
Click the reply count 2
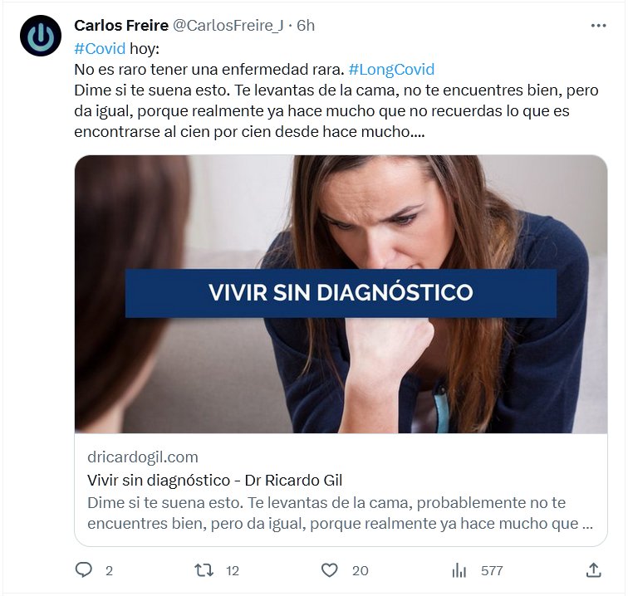pos(109,571)
